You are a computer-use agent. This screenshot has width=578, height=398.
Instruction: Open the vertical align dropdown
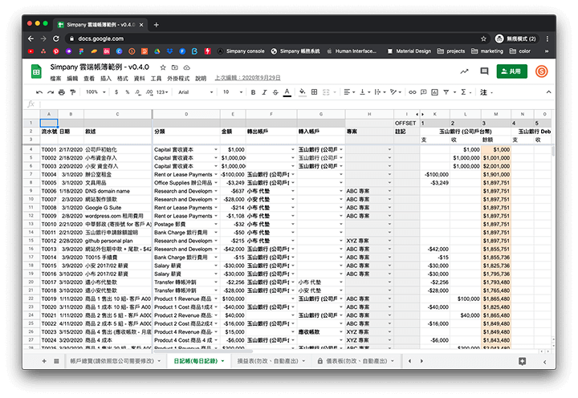click(365, 92)
